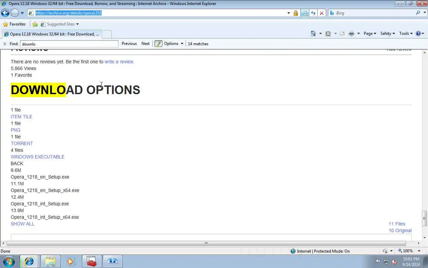Go back with the browser Back arrow
This screenshot has height=268, width=428.
tap(5, 13)
